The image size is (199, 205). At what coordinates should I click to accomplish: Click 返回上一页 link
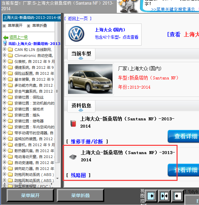pyautogui.click(x=78, y=19)
